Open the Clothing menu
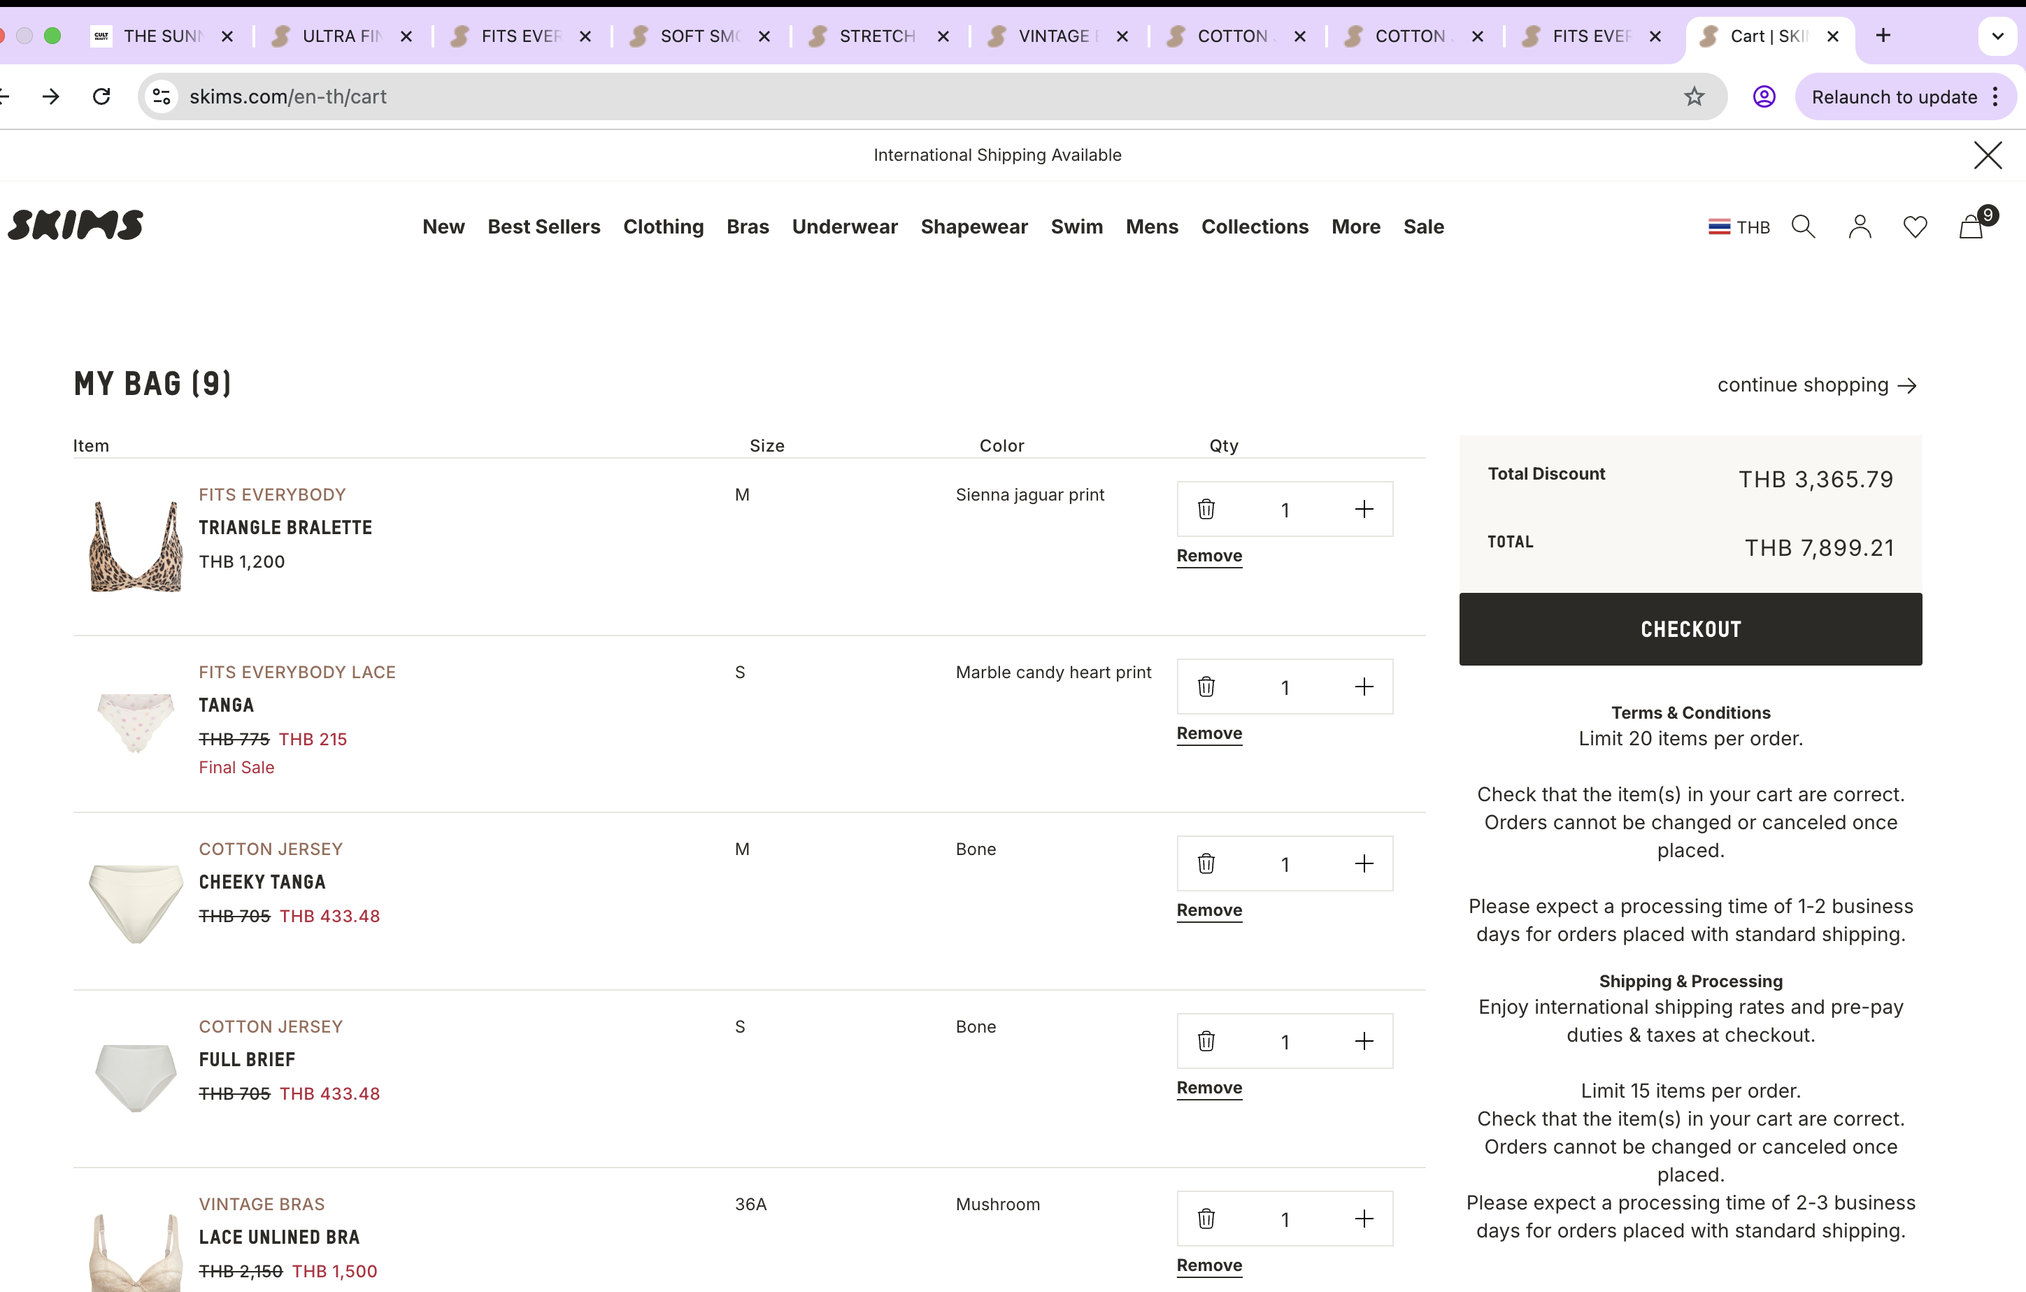 pyautogui.click(x=663, y=227)
